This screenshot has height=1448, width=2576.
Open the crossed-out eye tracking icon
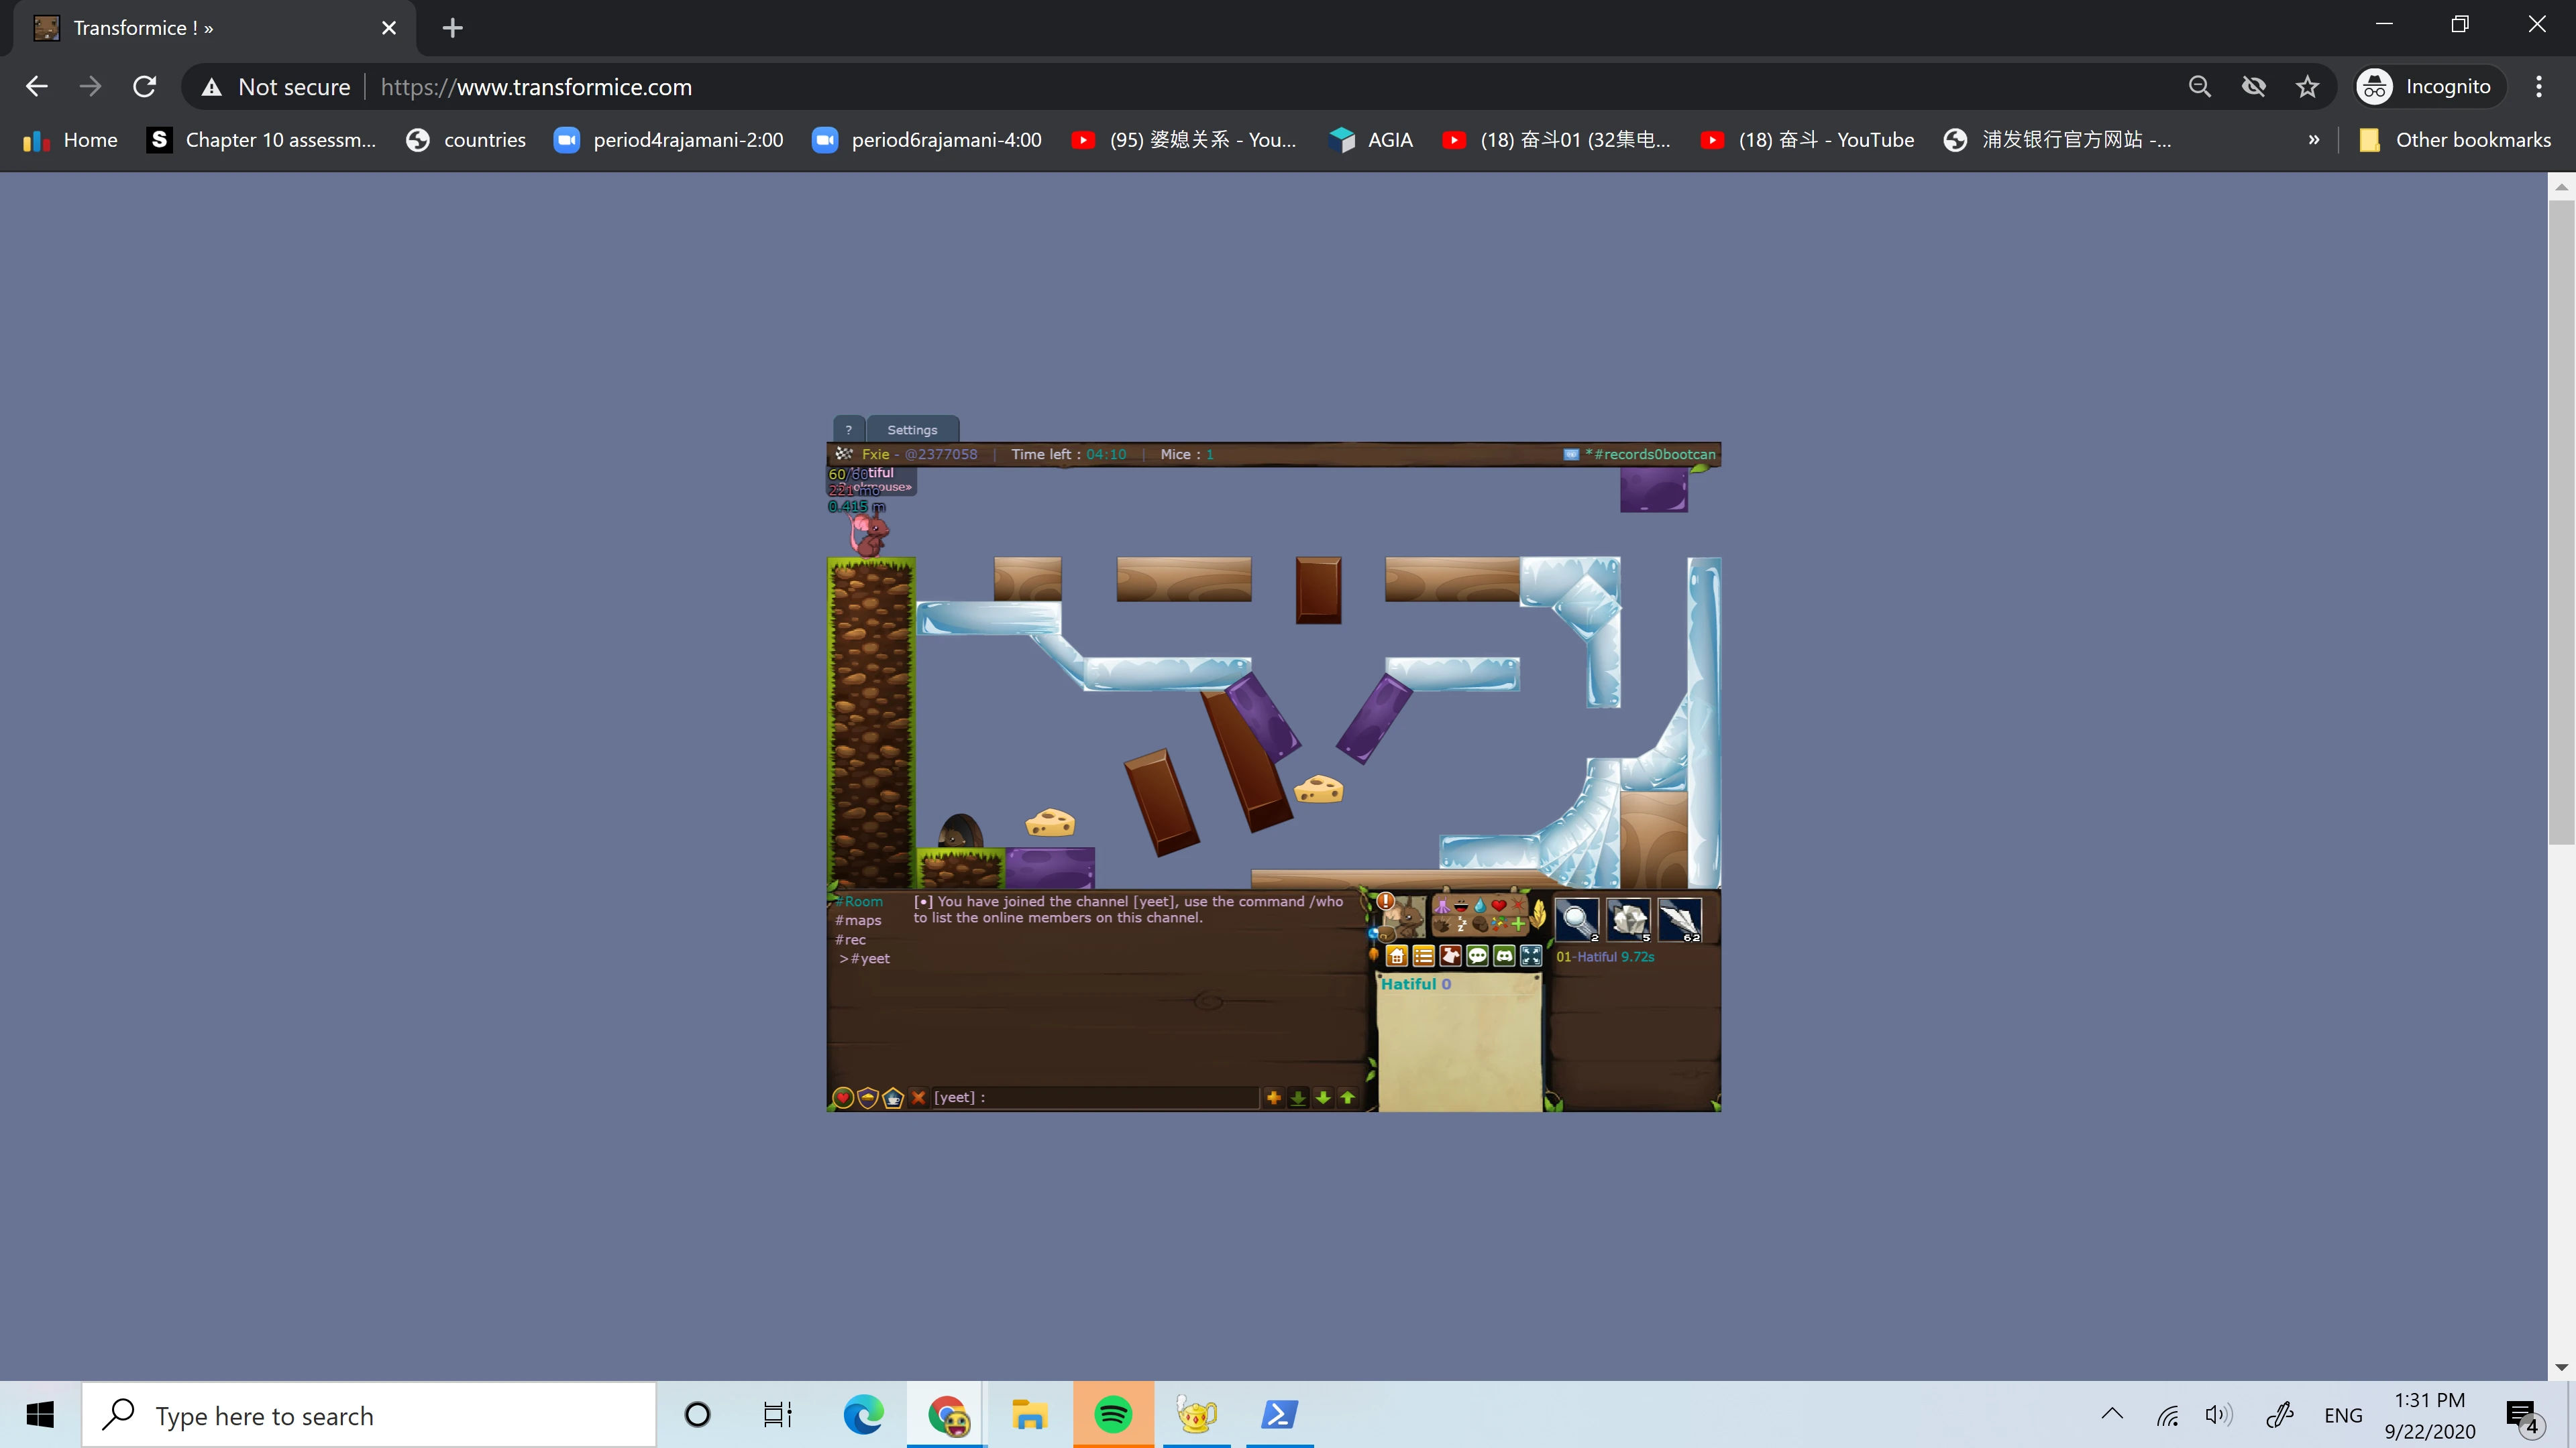point(2253,87)
